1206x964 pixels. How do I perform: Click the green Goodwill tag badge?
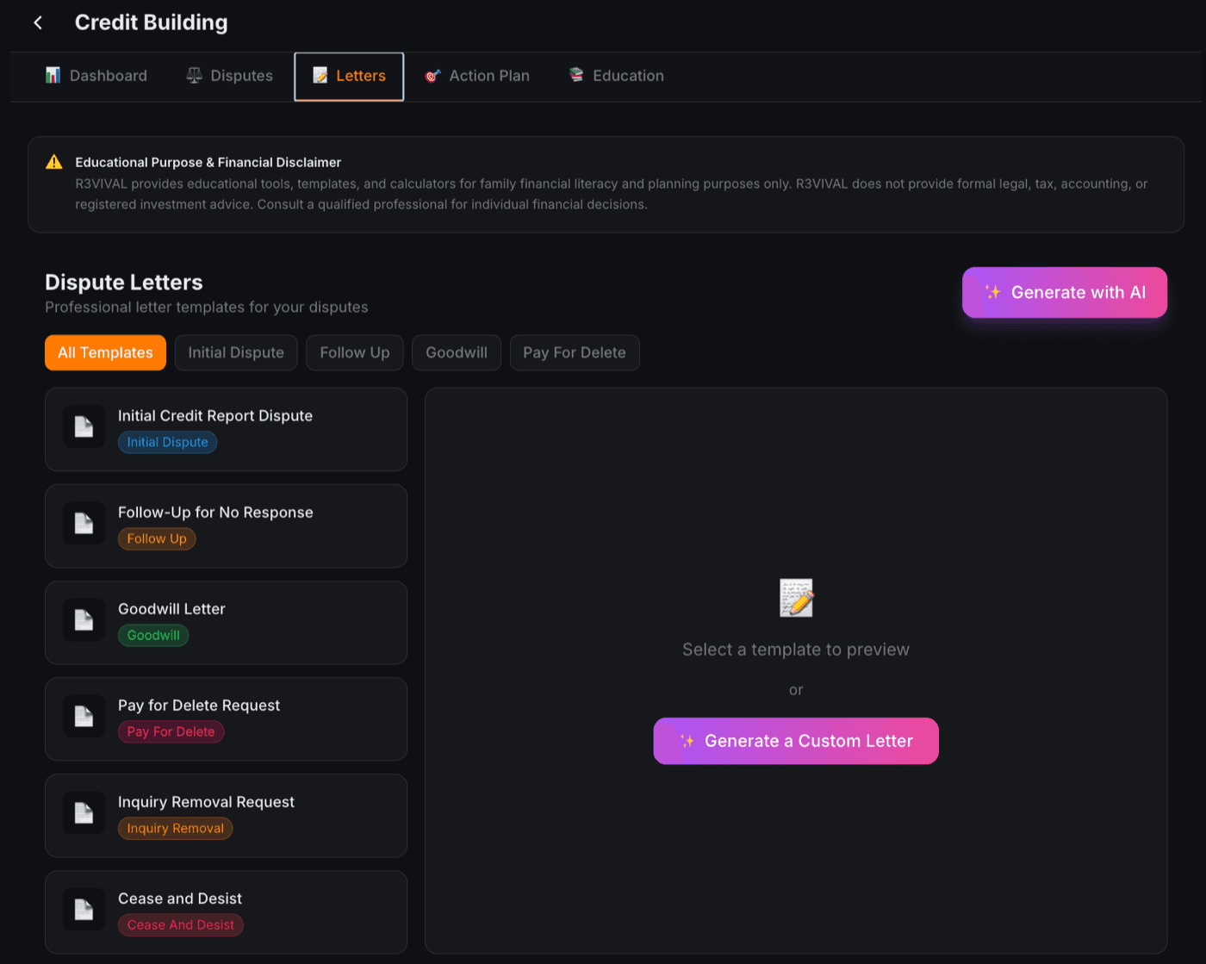pos(153,635)
